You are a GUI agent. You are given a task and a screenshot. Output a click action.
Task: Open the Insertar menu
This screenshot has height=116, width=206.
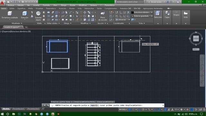coord(36,5)
